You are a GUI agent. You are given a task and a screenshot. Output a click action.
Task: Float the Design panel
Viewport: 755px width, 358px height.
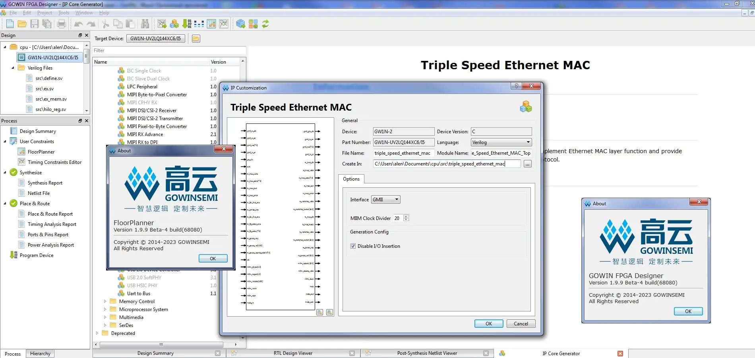(x=80, y=35)
